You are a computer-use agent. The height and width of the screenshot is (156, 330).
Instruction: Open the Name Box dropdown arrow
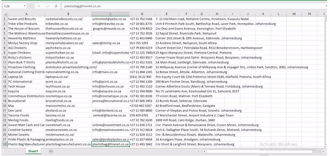[25, 6]
